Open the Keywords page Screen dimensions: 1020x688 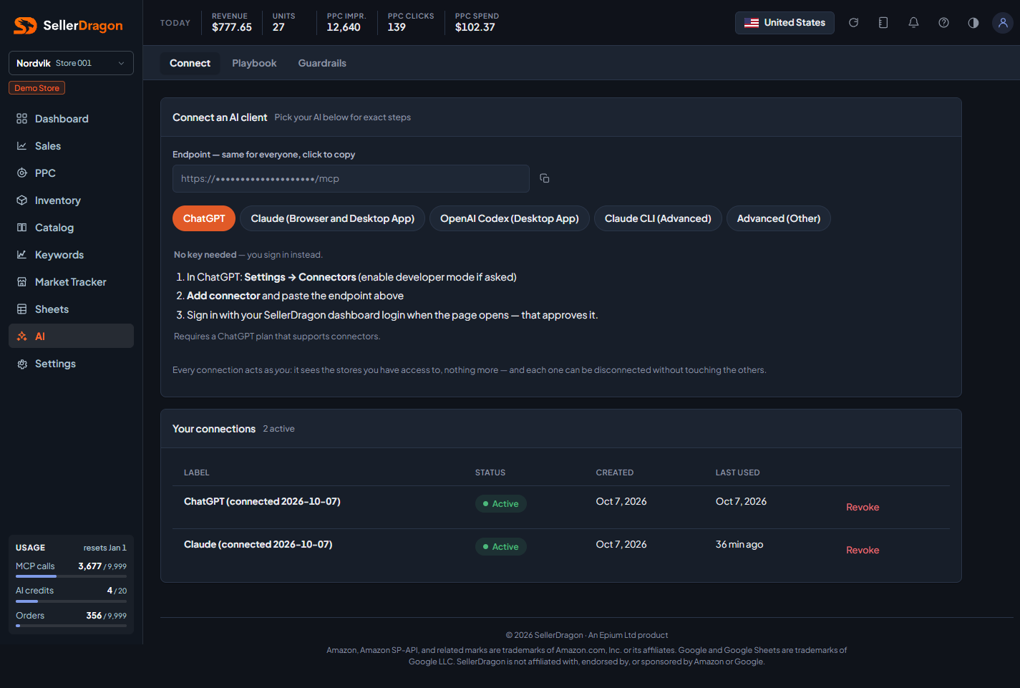(x=71, y=255)
